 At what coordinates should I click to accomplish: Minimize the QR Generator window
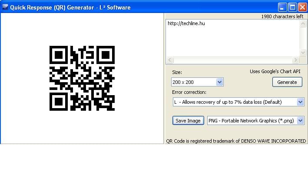(x=282, y=7)
